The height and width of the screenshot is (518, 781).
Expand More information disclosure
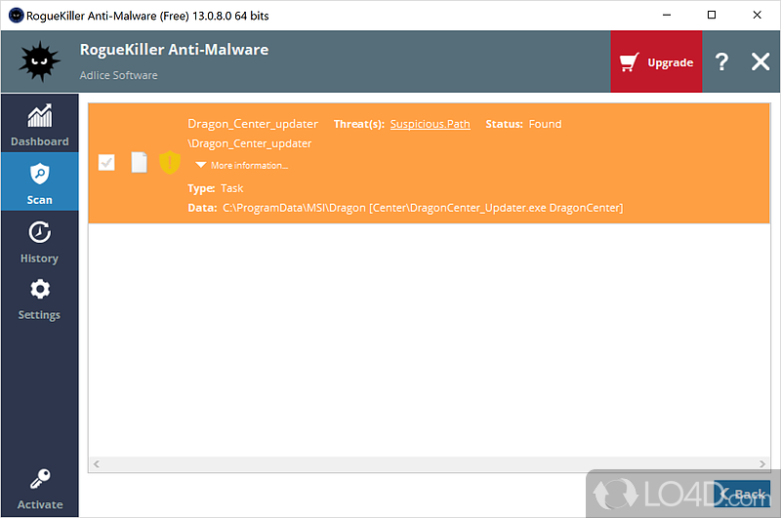point(242,165)
